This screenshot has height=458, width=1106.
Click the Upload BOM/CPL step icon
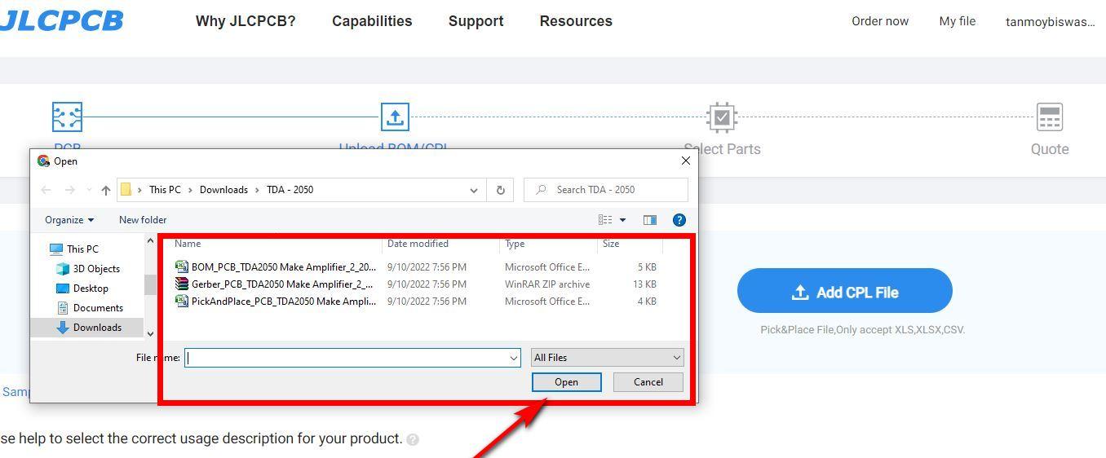point(395,117)
